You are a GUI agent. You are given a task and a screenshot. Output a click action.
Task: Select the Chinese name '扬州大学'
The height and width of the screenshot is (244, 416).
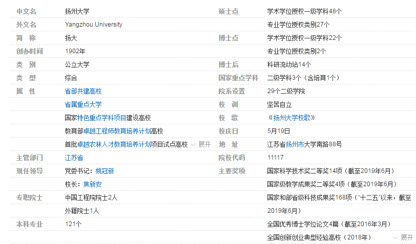coord(77,11)
